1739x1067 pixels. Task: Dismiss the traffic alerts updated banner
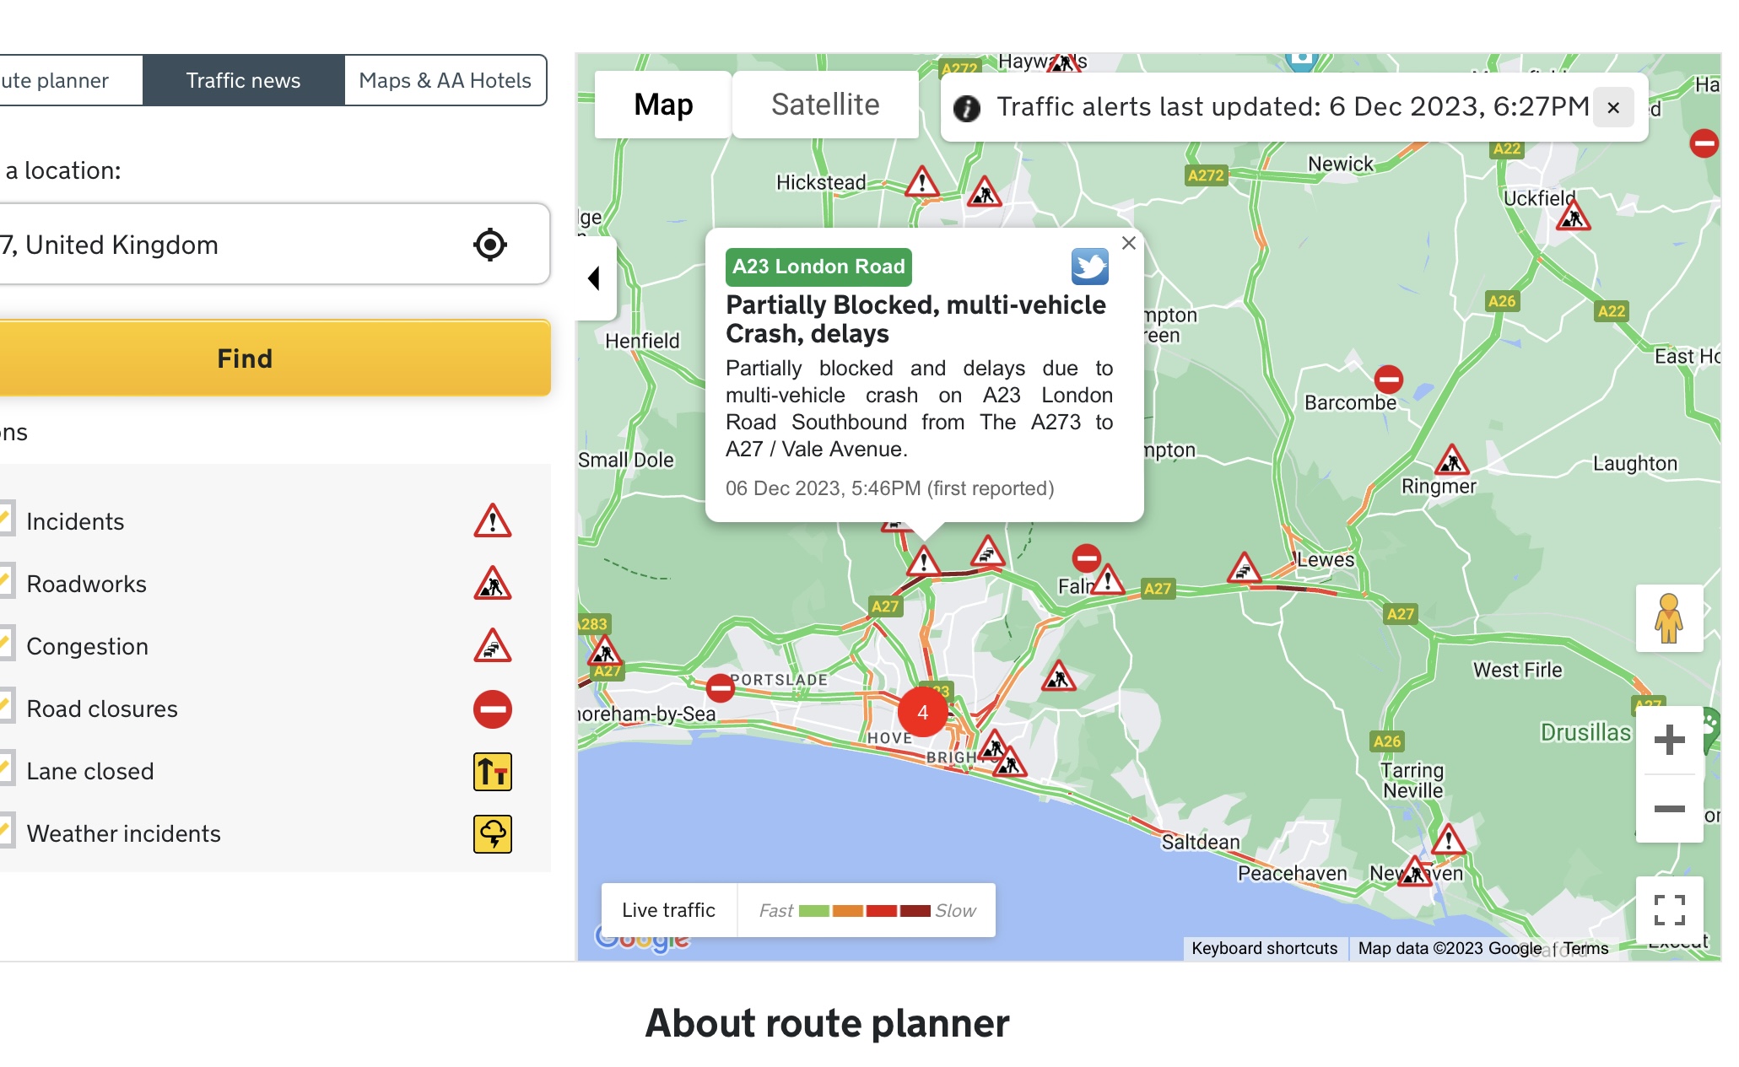1613,107
